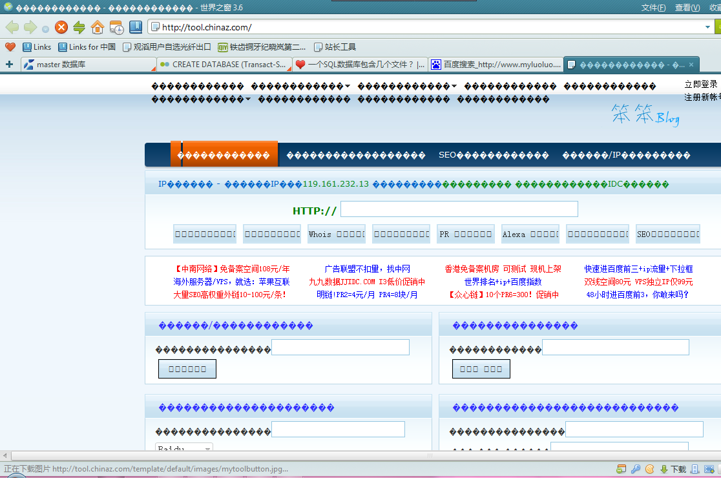Open the 双线空间80元 VPS独立IP仅99元 ad link
Viewport: 721px width, 478px height.
tap(639, 282)
